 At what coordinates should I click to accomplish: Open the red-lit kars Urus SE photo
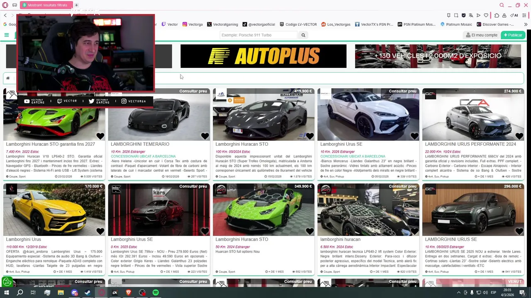click(x=159, y=210)
